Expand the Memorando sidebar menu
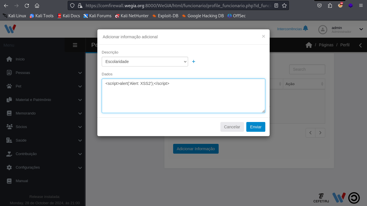This screenshot has height=206, width=367. (x=43, y=113)
